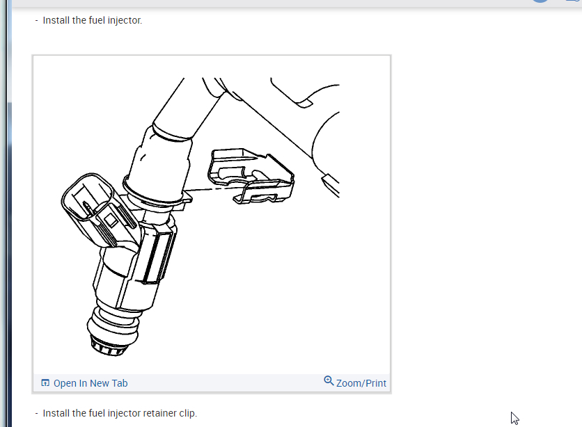Viewport: 582px width, 427px height.
Task: Click the partially visible top-right corner icon
Action: point(574,1)
